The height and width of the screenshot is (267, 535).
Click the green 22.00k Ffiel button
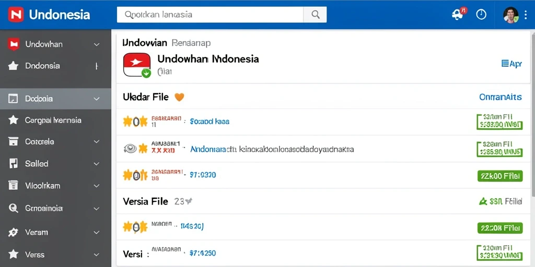pos(500,228)
